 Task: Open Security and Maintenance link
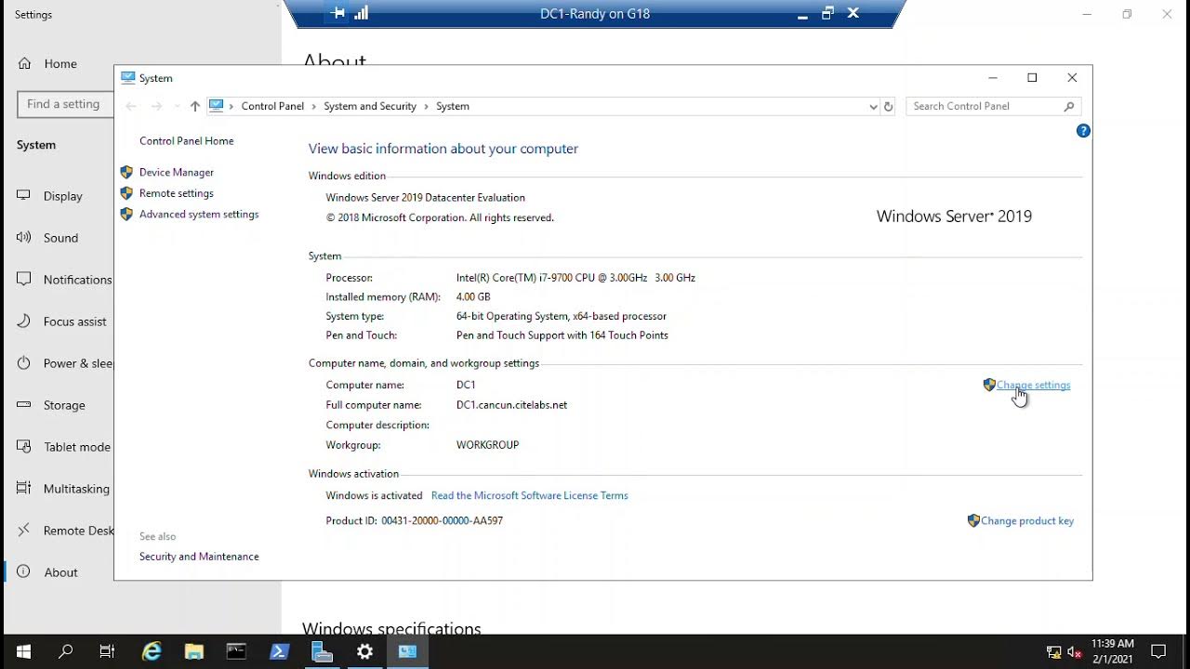tap(199, 557)
